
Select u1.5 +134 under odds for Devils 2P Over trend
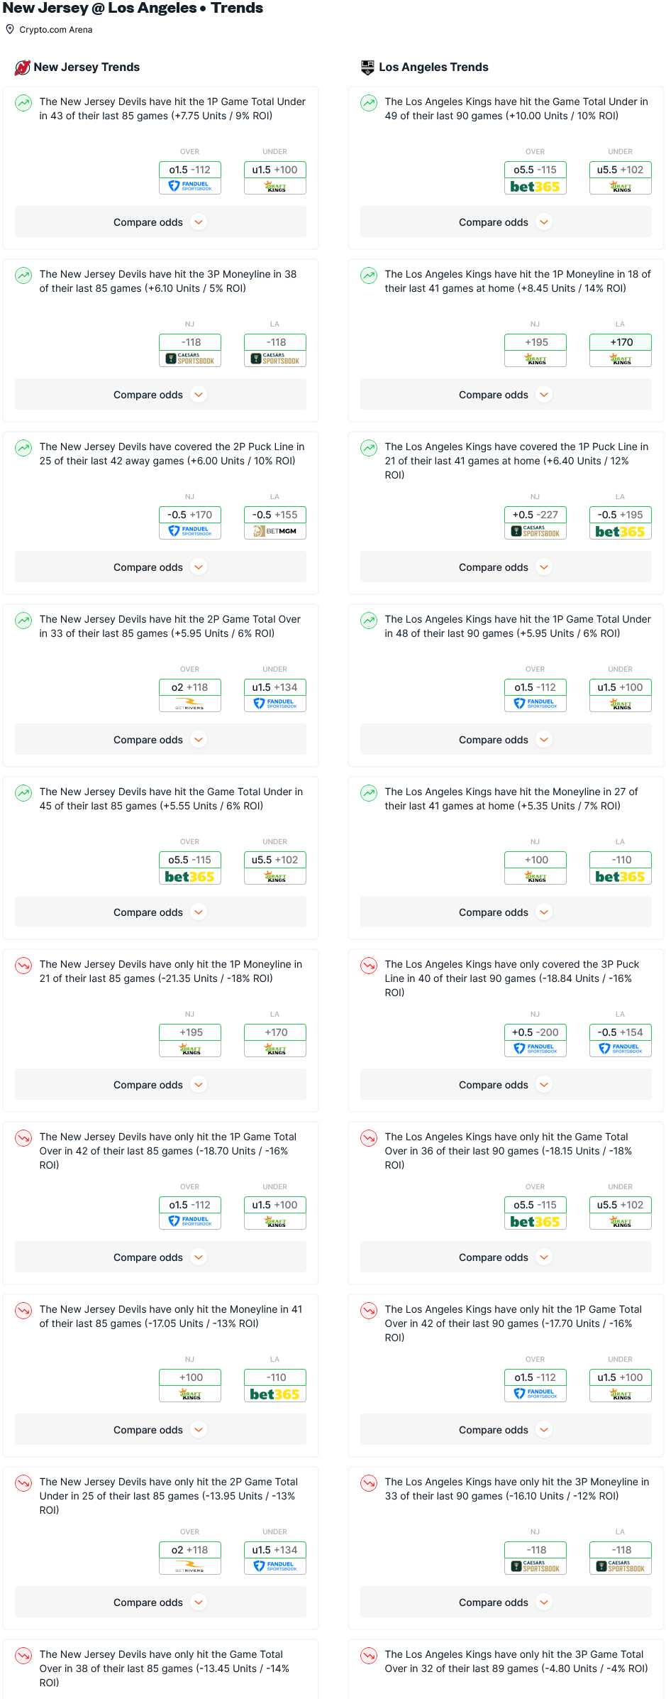275,687
